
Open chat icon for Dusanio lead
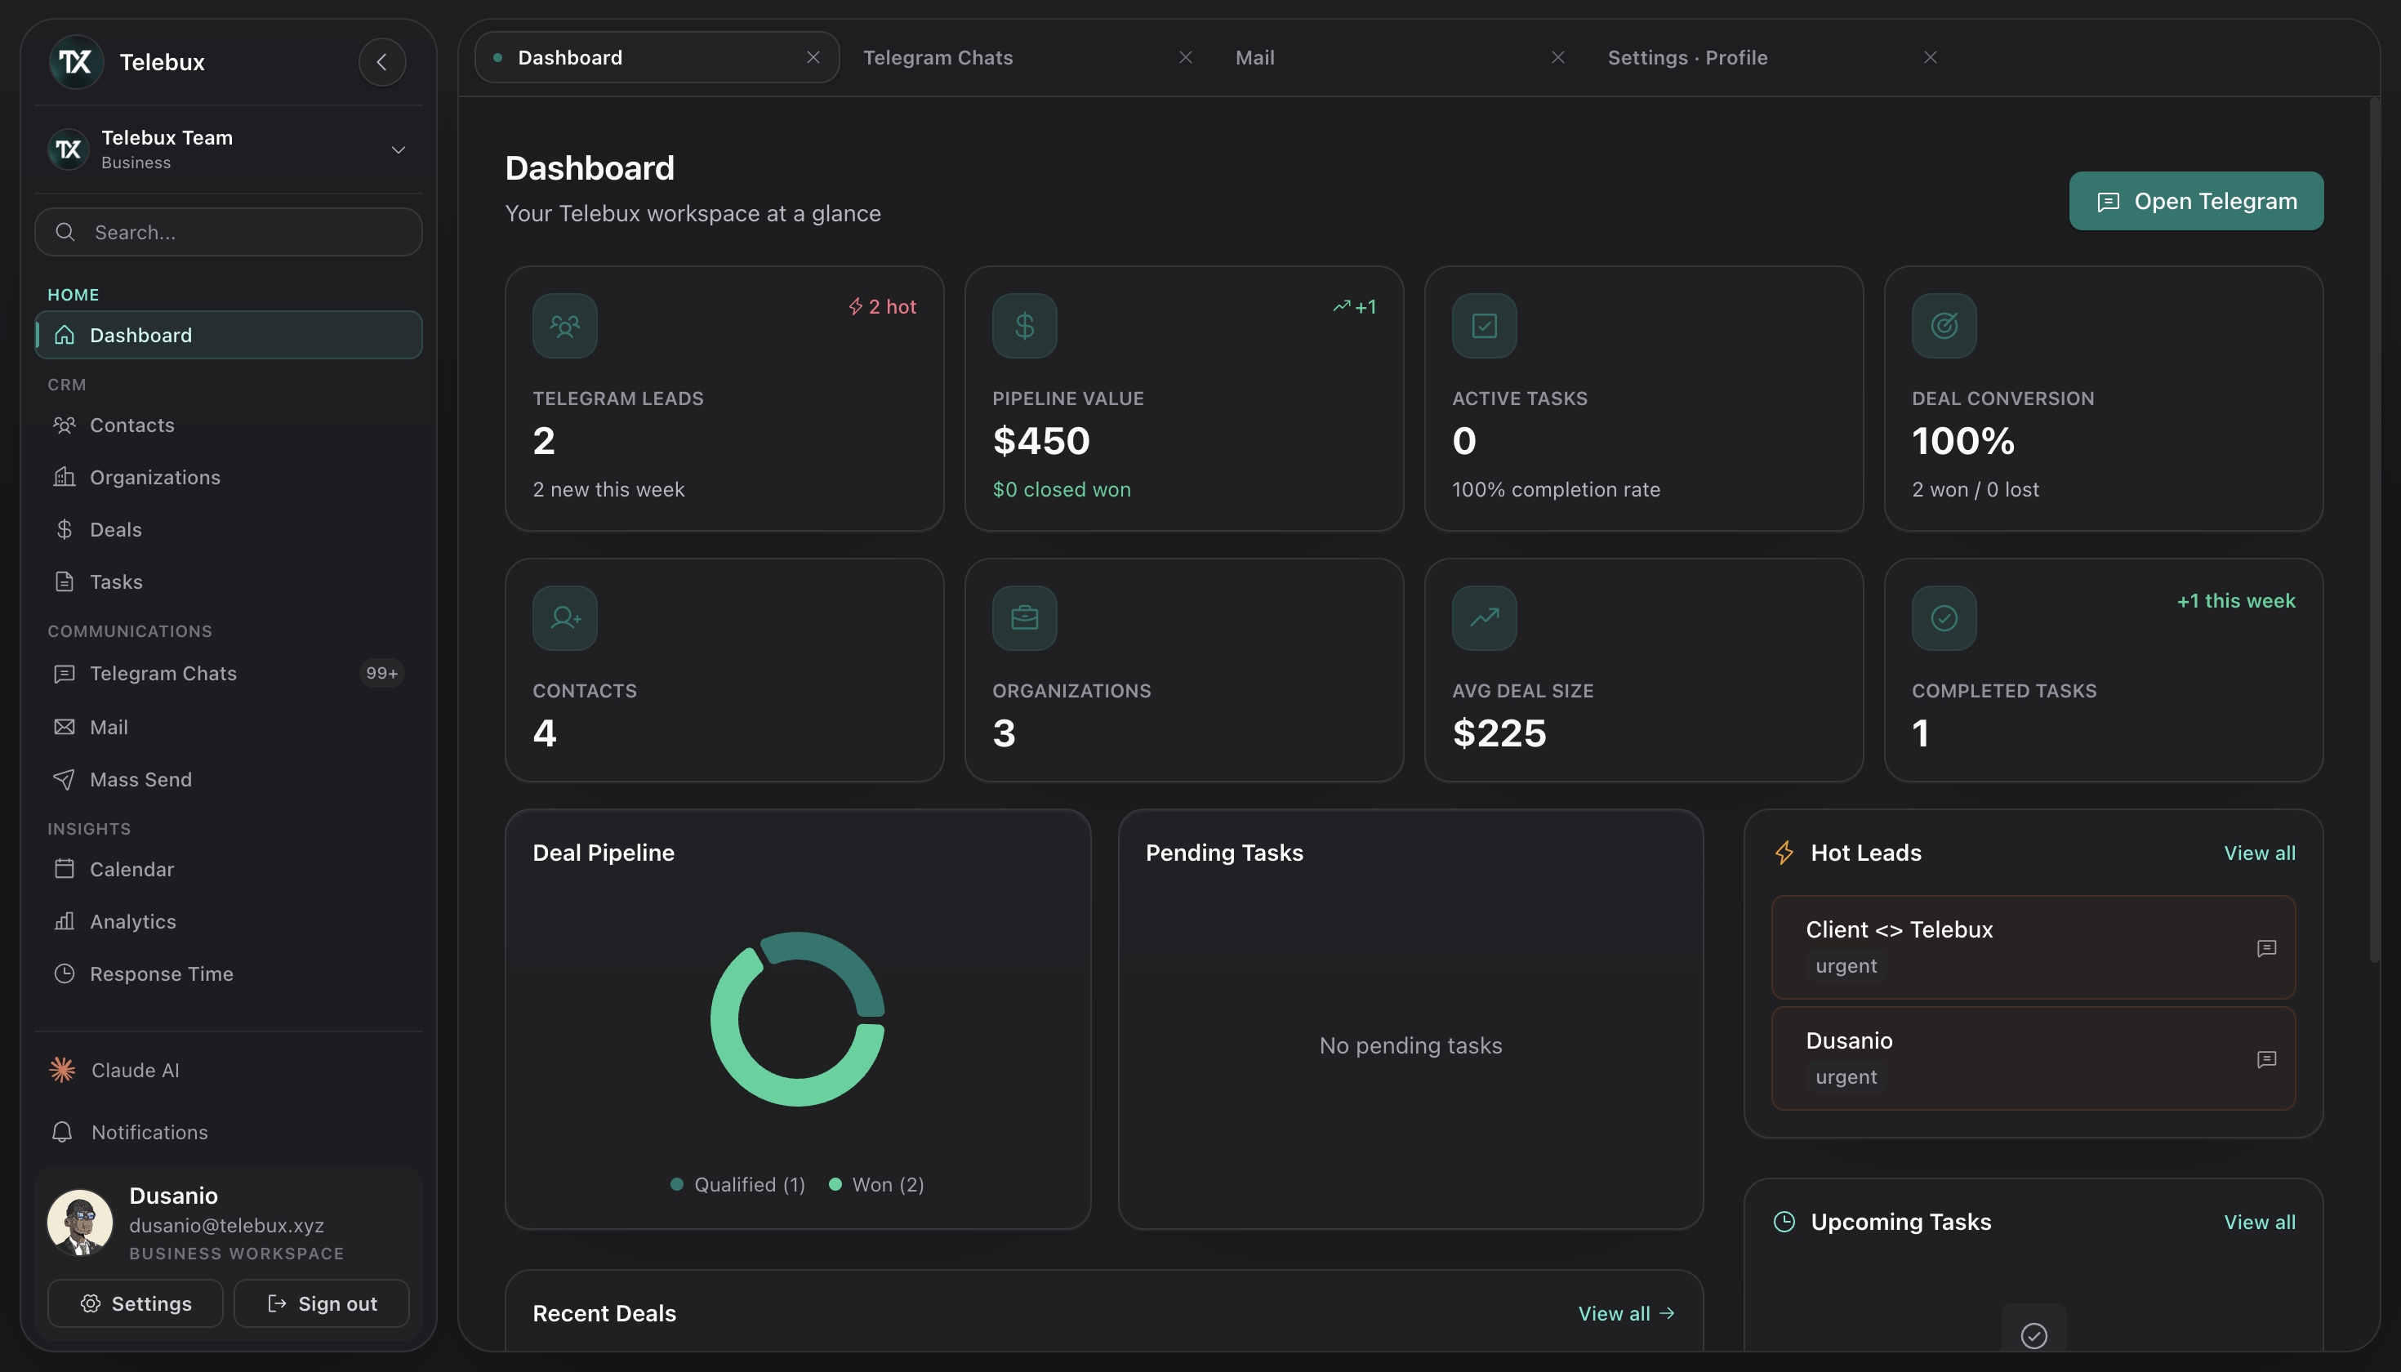pos(2266,1059)
